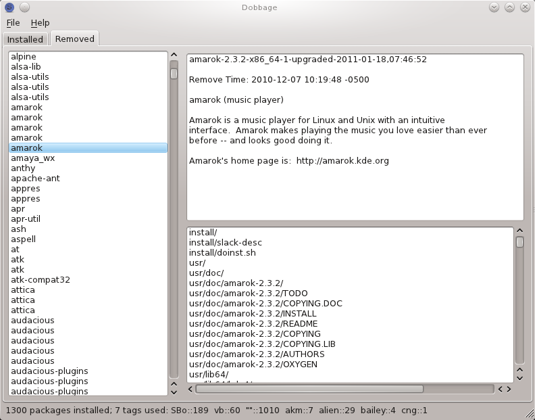The height and width of the screenshot is (420, 535).
Task: Click the file list vertical scrollbar handle
Action: pyautogui.click(x=519, y=242)
